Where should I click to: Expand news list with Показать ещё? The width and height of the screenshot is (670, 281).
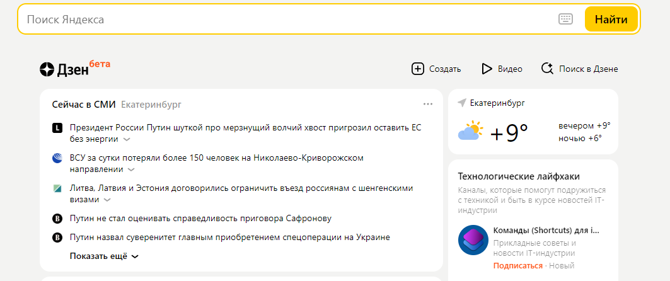coord(104,256)
